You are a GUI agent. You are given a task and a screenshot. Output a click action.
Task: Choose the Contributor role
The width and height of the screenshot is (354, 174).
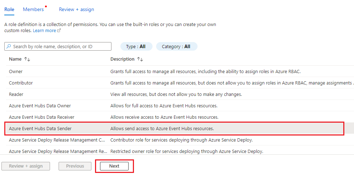[x=21, y=83]
